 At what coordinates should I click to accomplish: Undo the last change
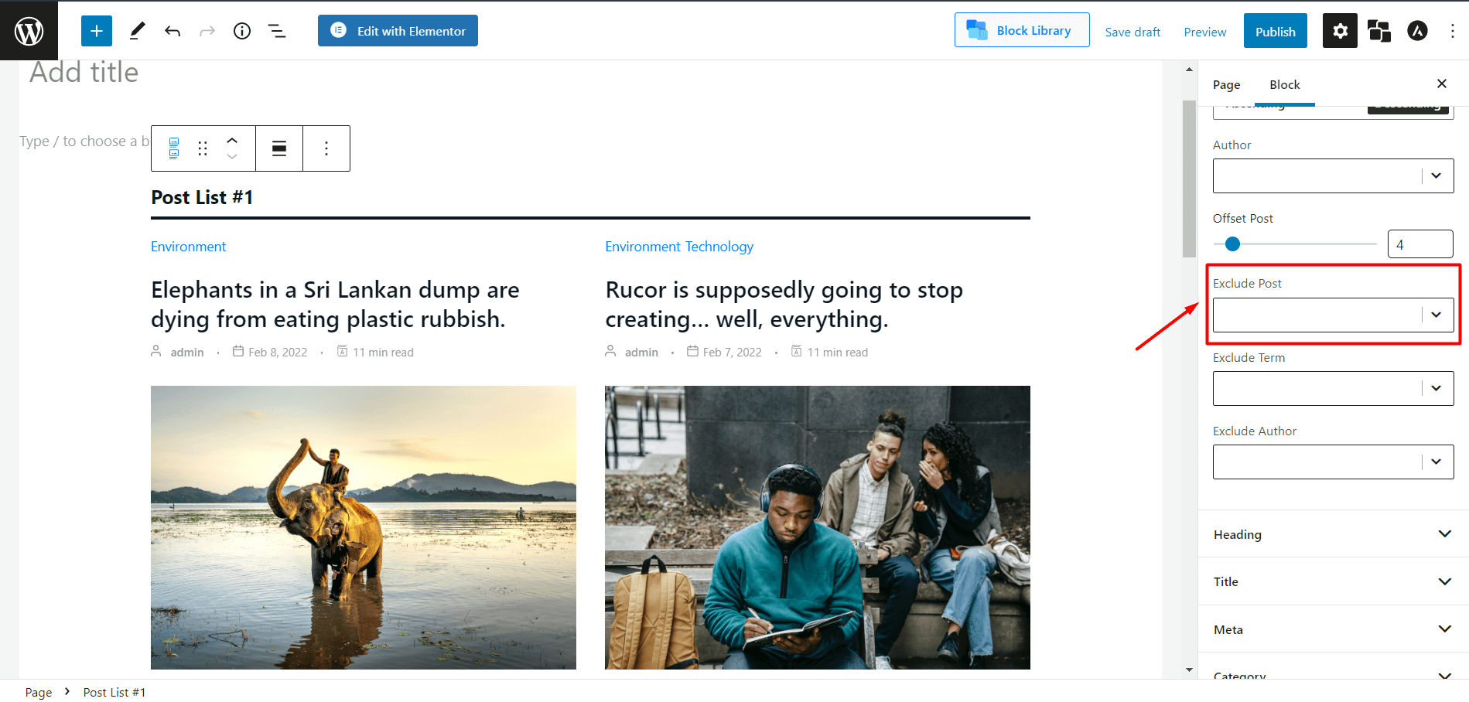(173, 31)
